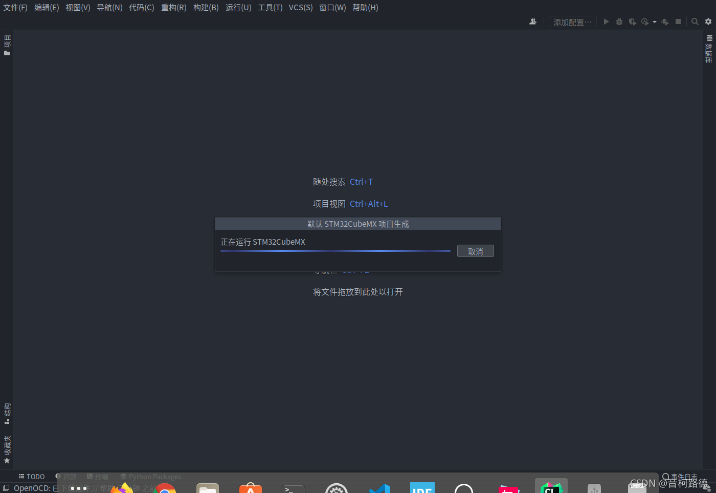Click the STM32CubeMX progress bar
Viewport: 716px width, 493px height.
tap(335, 251)
